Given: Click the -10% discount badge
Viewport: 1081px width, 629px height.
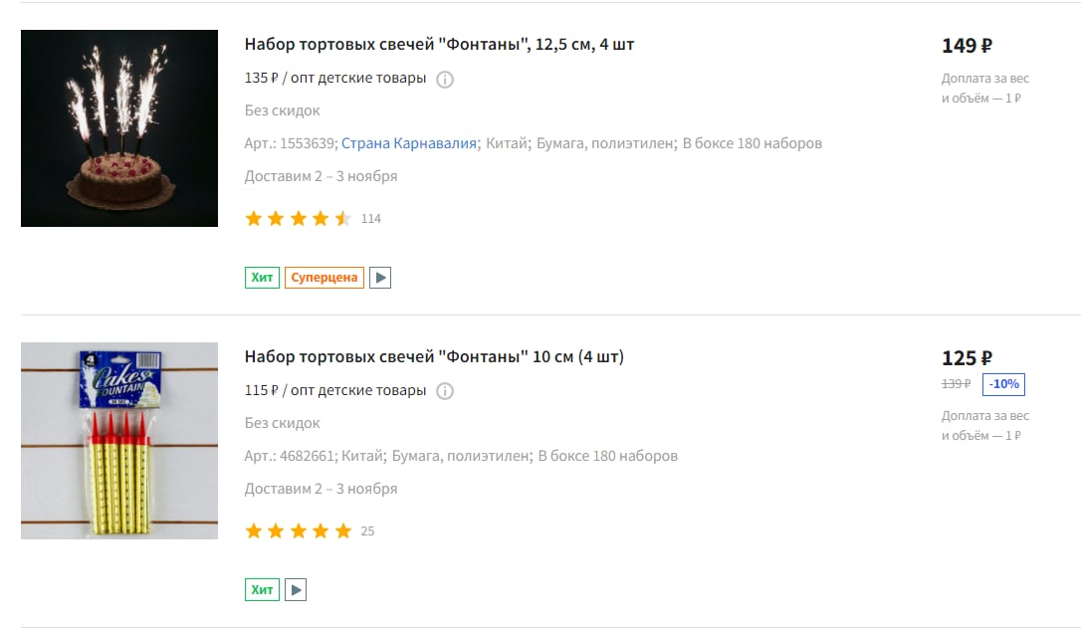Looking at the screenshot, I should click(1003, 384).
